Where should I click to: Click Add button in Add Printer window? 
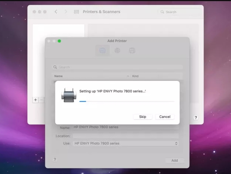175,160
